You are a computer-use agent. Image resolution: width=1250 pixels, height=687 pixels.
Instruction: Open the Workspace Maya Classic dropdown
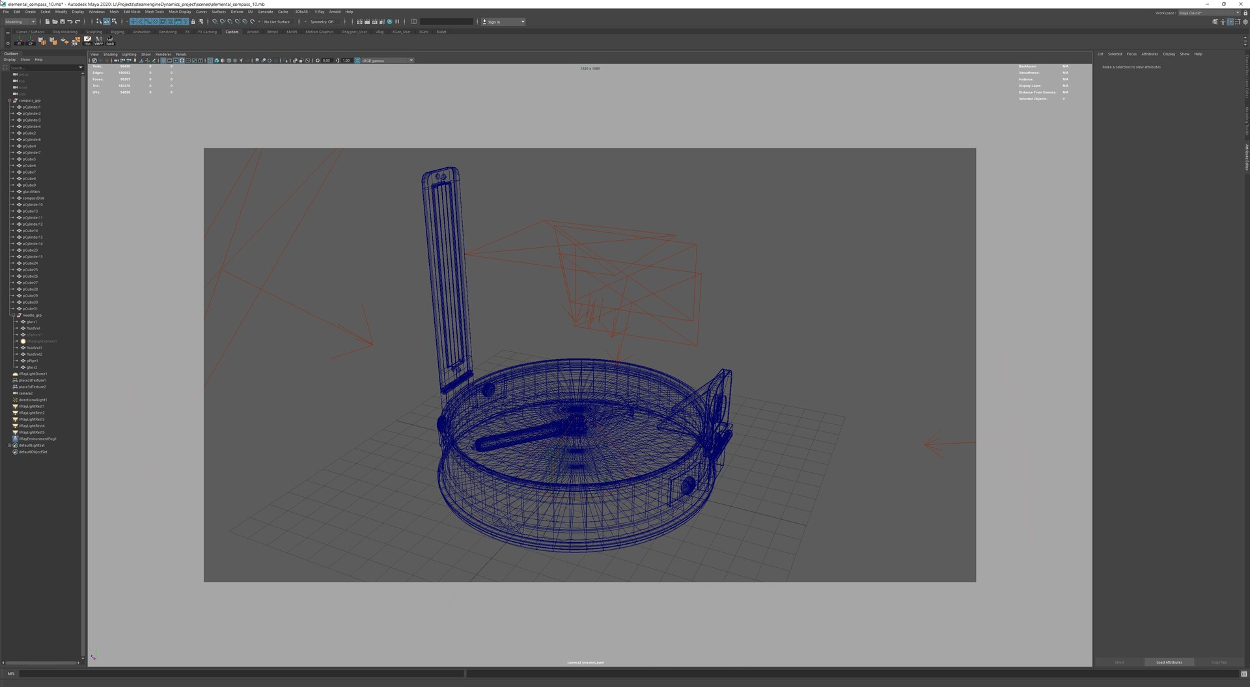tap(1209, 12)
